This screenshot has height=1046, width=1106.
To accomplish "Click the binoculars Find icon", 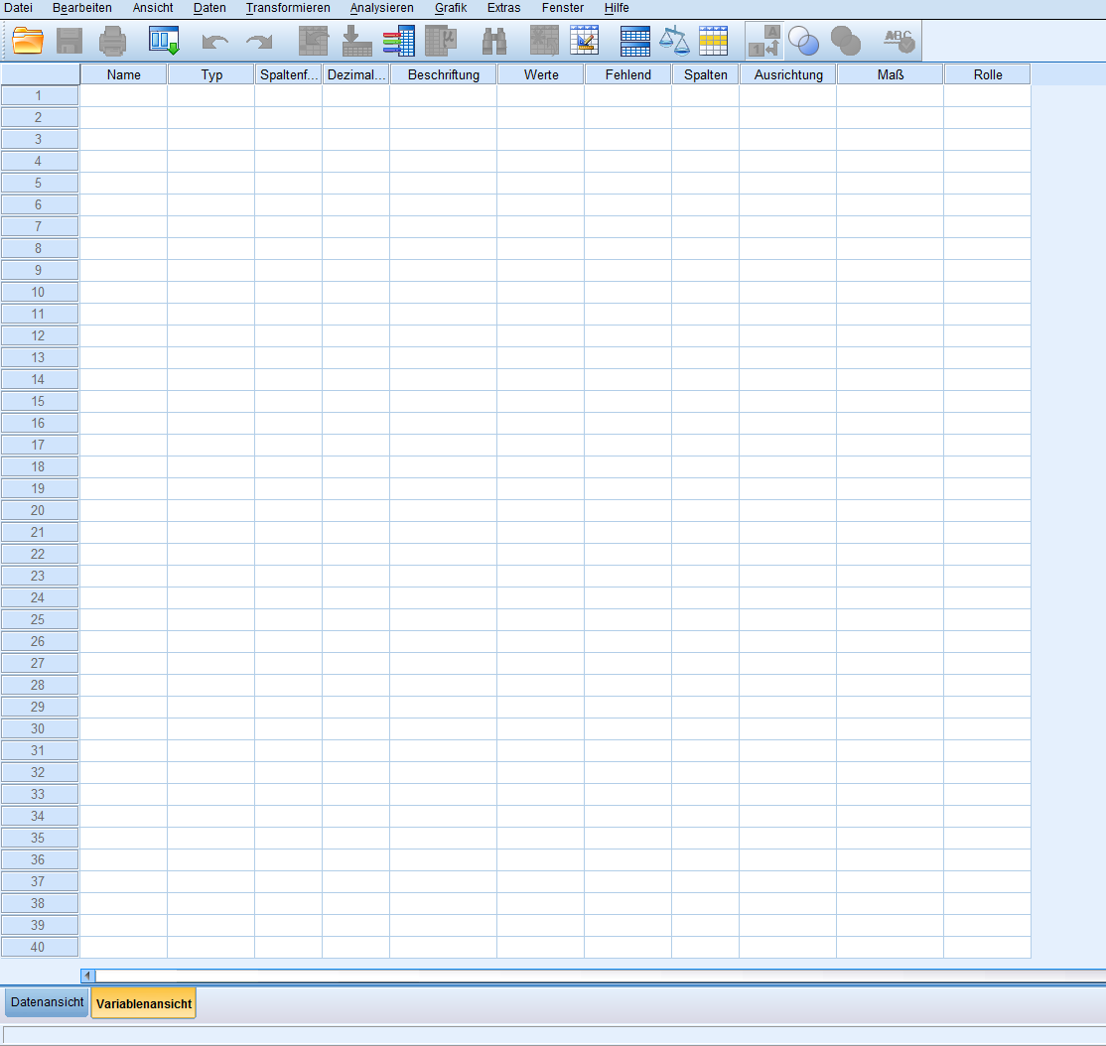I will [494, 41].
